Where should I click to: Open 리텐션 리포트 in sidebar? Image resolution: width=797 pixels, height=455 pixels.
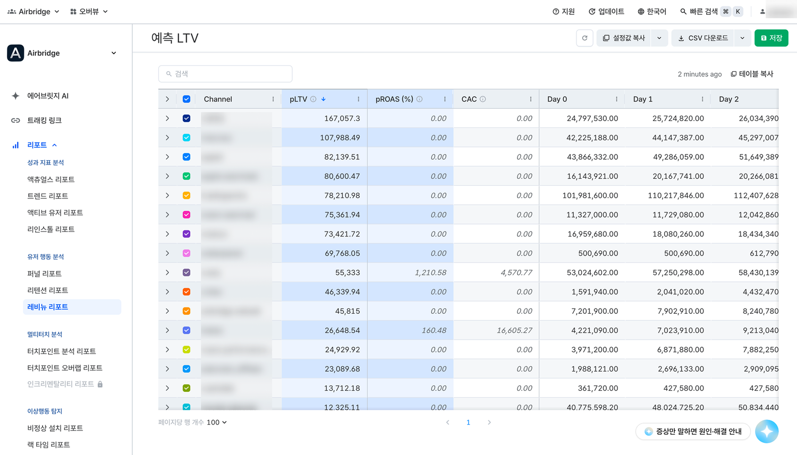(48, 290)
